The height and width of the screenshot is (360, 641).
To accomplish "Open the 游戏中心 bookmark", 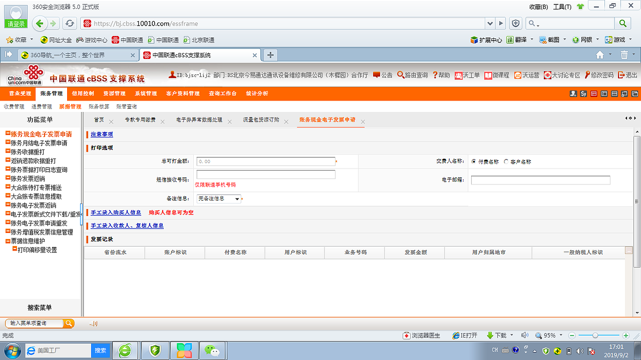I will [92, 40].
